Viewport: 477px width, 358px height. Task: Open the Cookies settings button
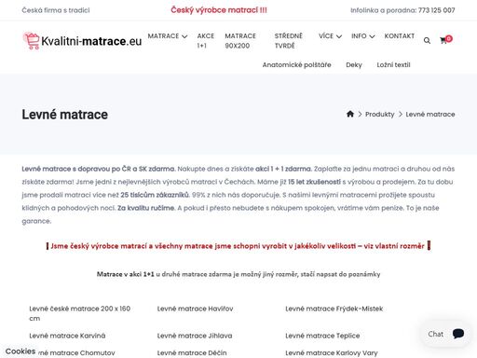pos(20,351)
